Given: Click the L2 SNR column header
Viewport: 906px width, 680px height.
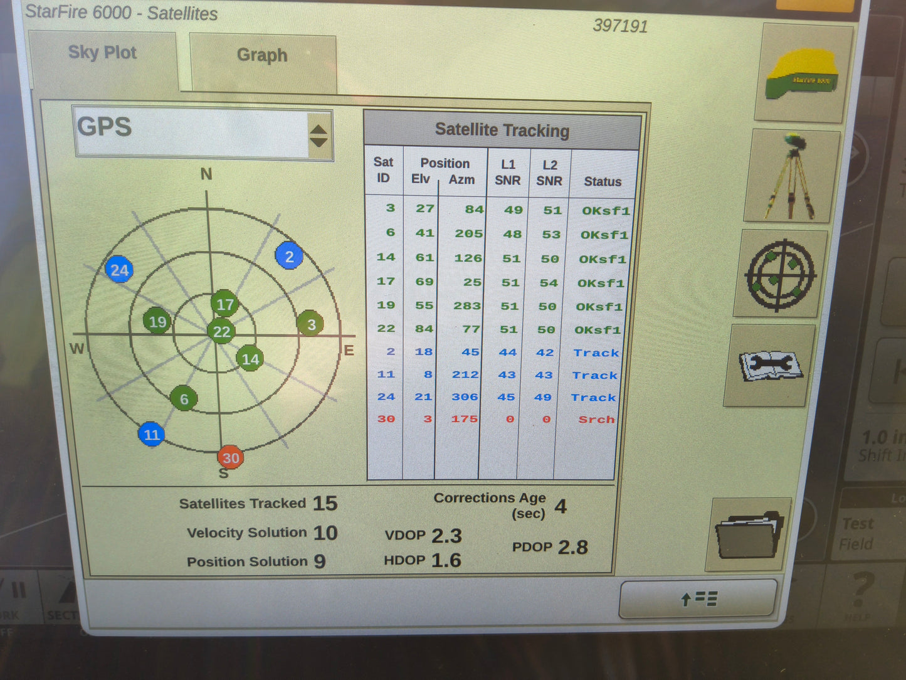Looking at the screenshot, I should pyautogui.click(x=549, y=173).
